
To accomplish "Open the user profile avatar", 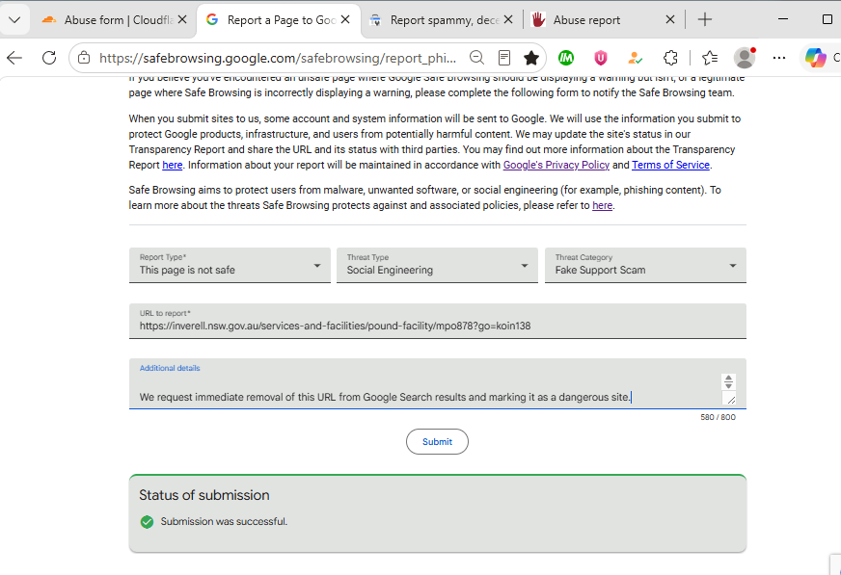I will pyautogui.click(x=745, y=58).
